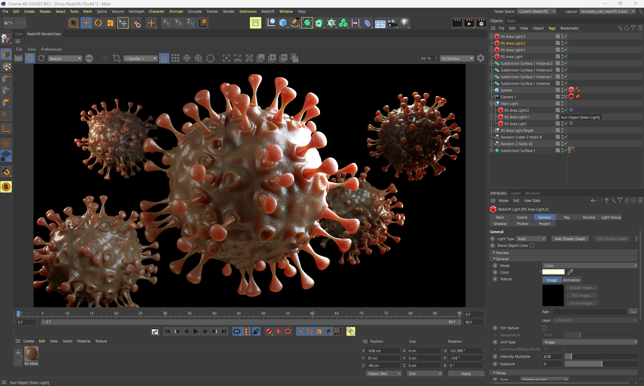The height and width of the screenshot is (386, 644).
Task: Enable the Blend Object Color checkbox
Action: [x=532, y=245]
